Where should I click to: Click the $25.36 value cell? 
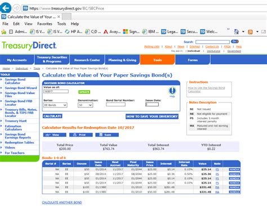tap(206, 174)
